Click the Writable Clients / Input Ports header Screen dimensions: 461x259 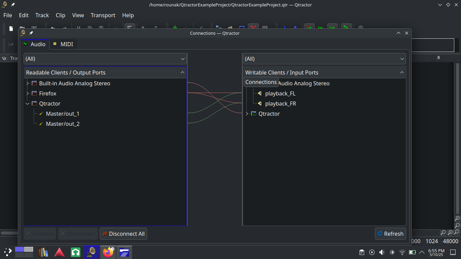324,73
